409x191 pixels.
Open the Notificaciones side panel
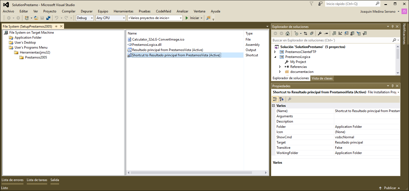(404, 34)
